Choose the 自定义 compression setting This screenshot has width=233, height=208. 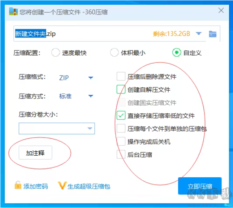[176, 52]
